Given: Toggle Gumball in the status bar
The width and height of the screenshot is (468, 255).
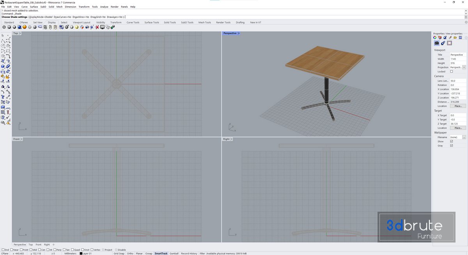Looking at the screenshot, I should tap(174, 253).
